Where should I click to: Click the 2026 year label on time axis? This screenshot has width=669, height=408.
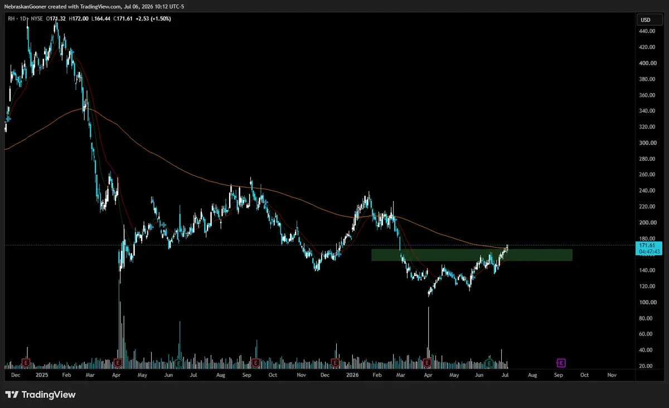click(x=351, y=375)
